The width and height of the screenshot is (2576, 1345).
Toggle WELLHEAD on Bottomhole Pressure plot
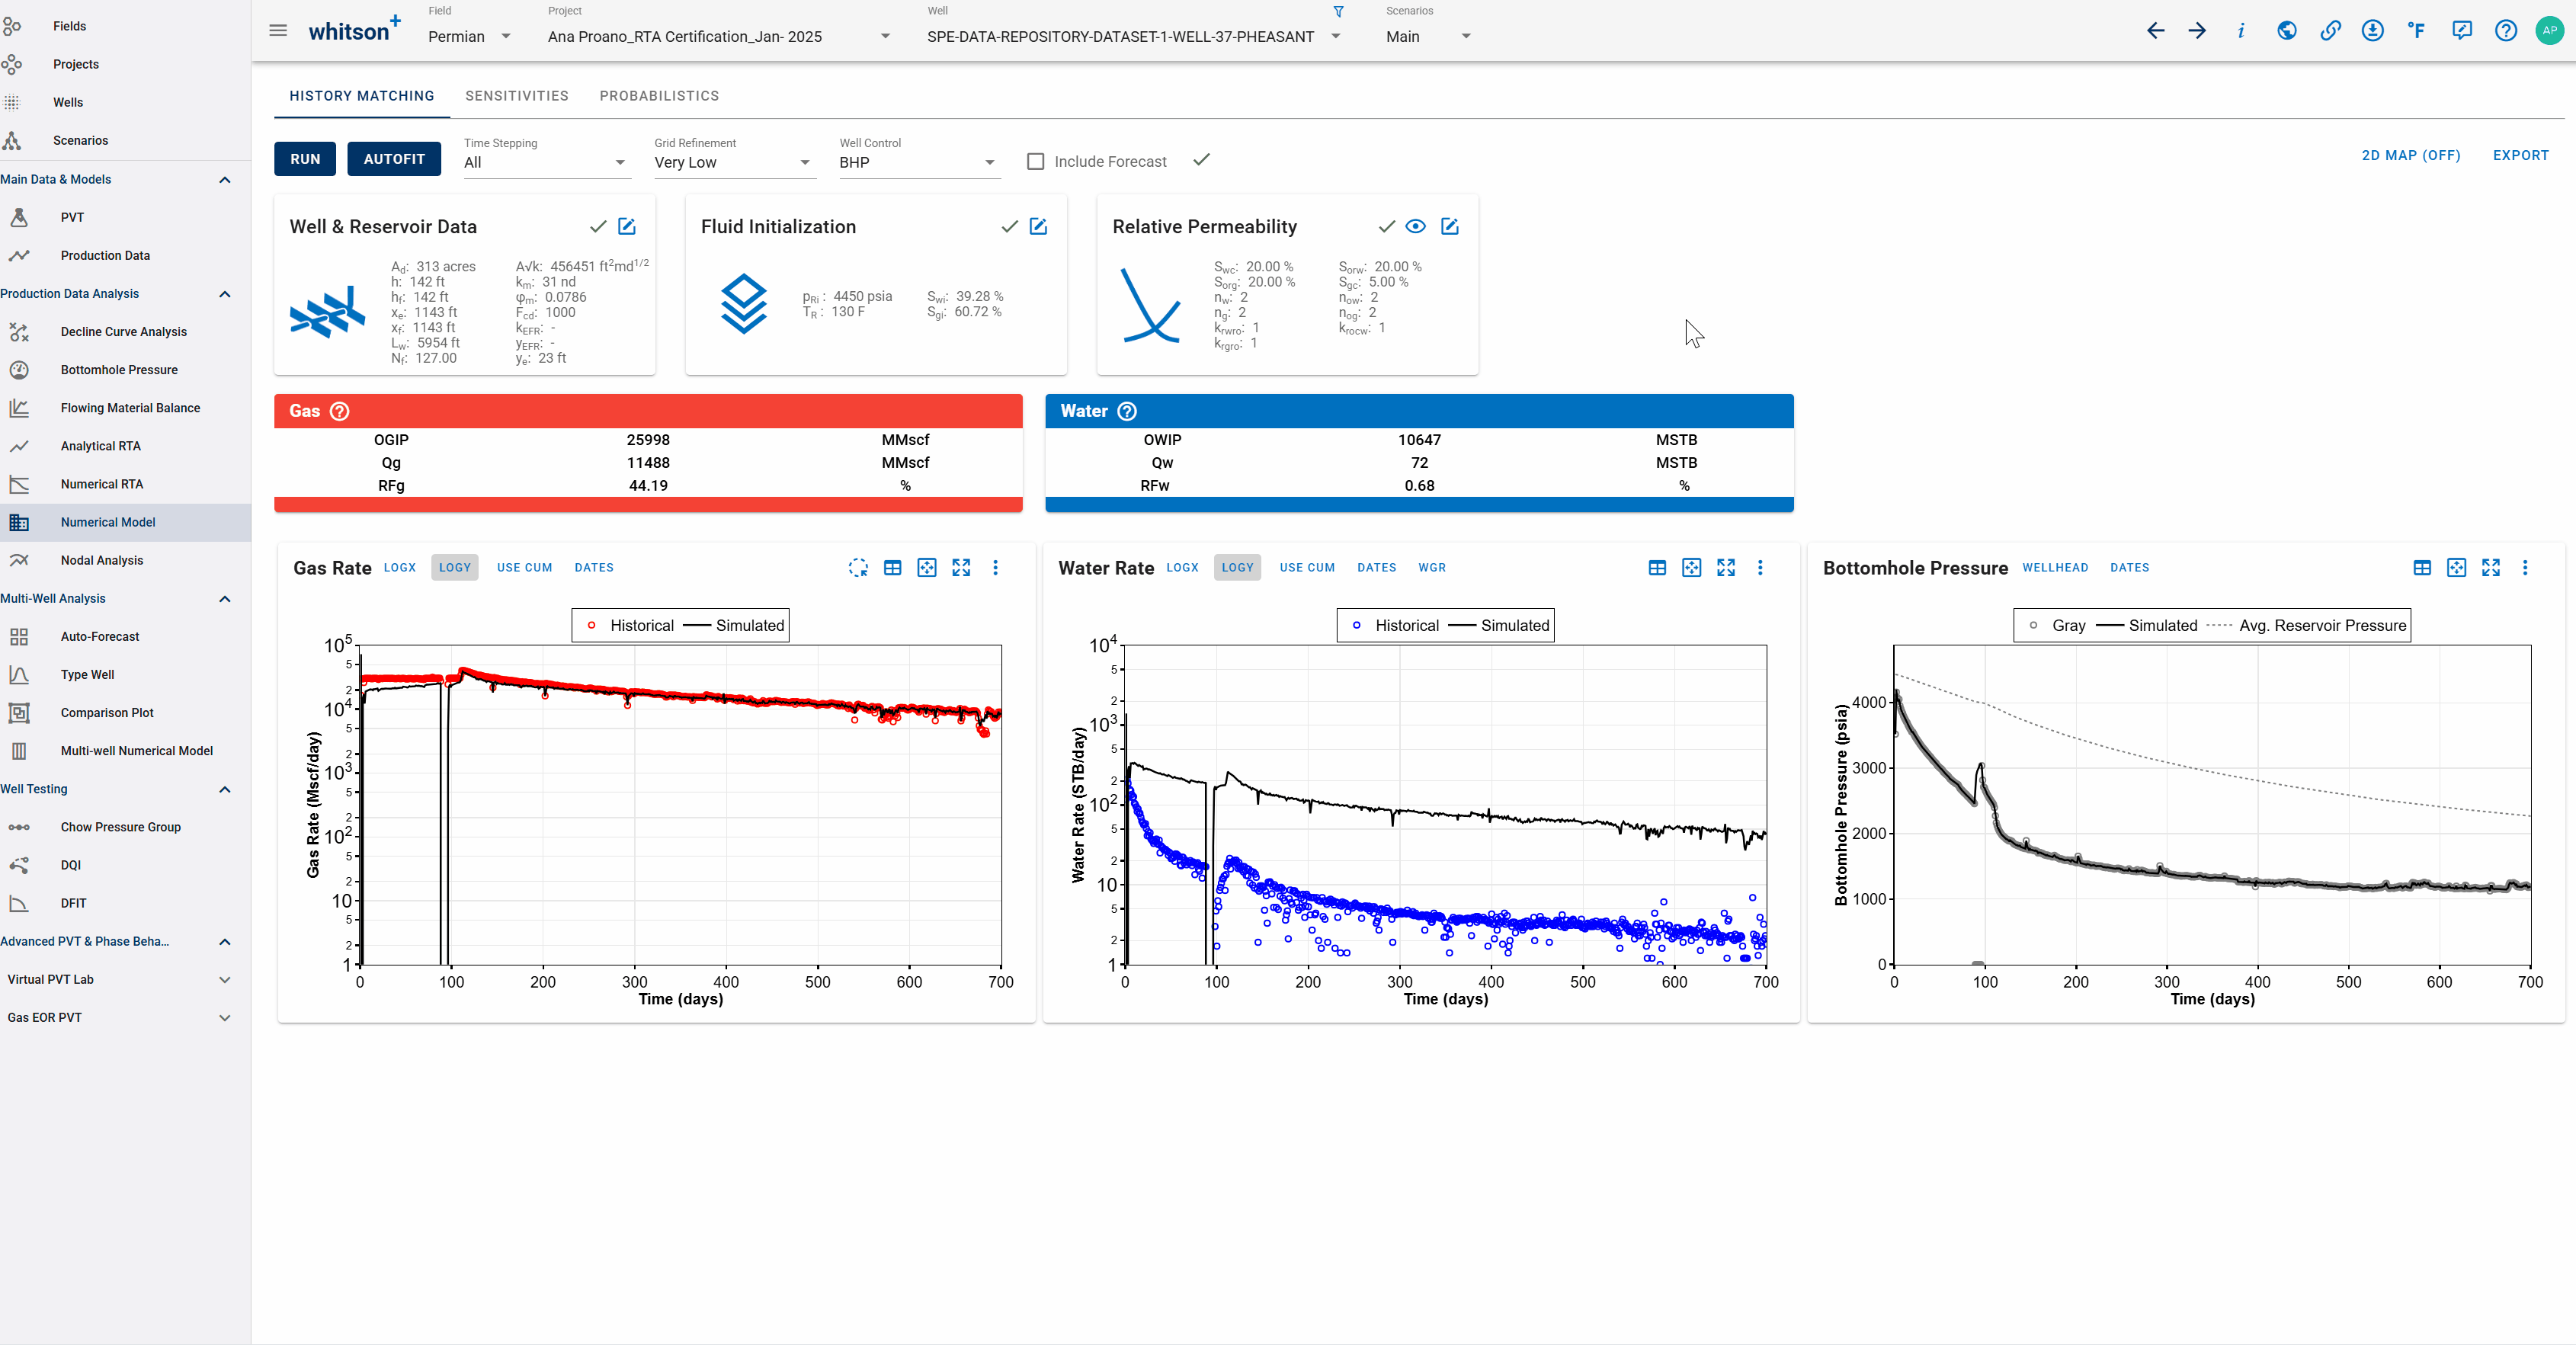click(x=2055, y=568)
